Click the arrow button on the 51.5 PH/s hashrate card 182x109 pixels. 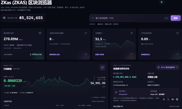(131, 54)
